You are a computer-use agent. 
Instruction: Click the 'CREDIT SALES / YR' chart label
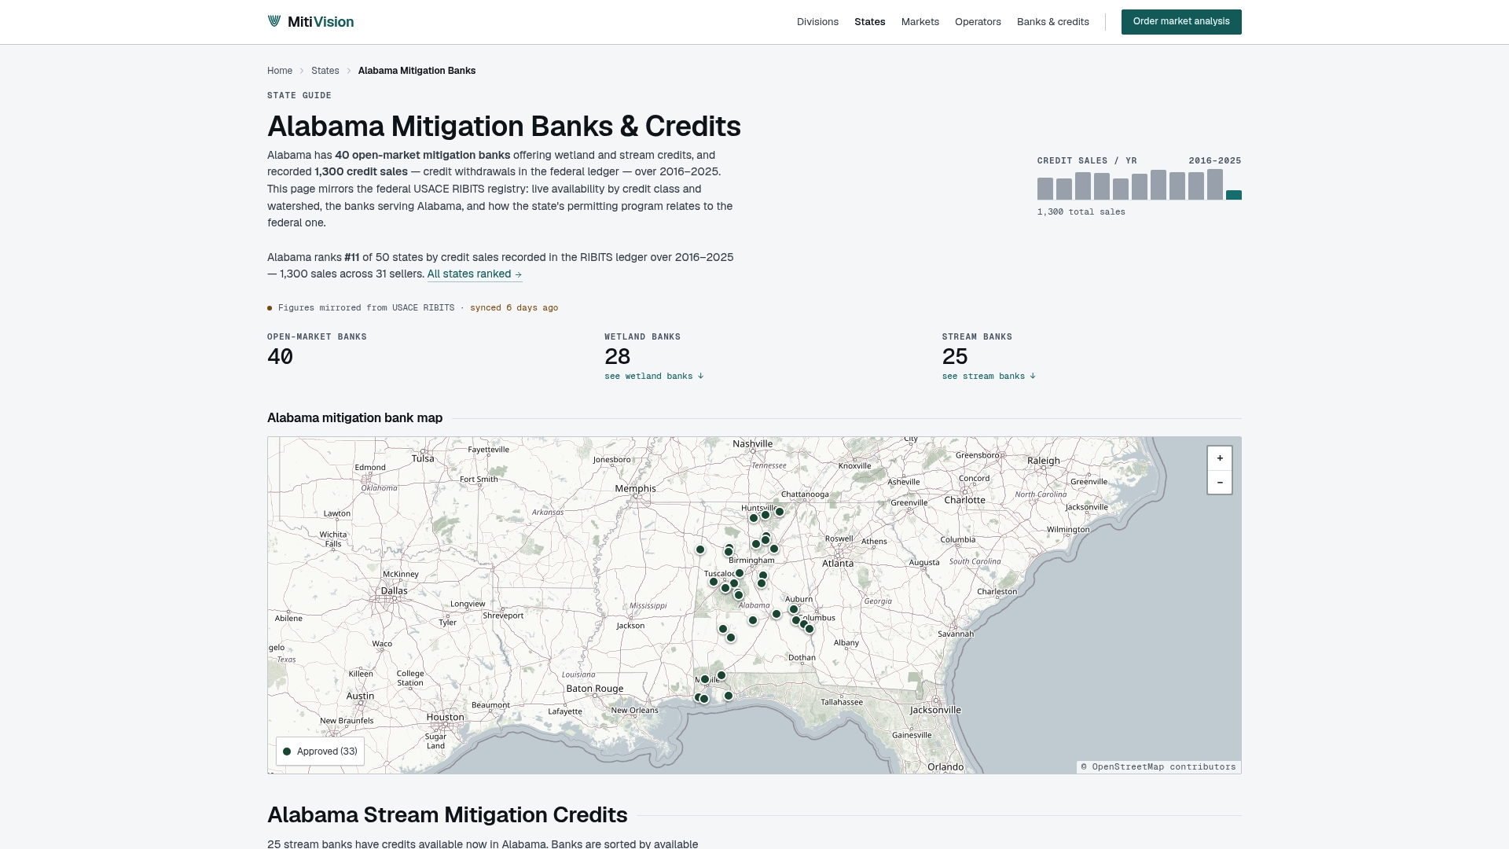click(x=1087, y=161)
